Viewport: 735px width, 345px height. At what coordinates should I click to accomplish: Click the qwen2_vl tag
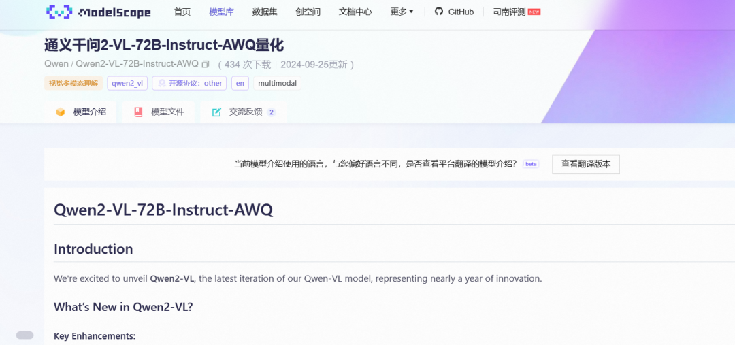[127, 84]
